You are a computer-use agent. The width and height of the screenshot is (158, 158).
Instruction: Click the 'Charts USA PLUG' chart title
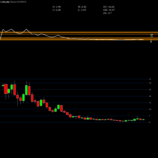click(18, 2)
